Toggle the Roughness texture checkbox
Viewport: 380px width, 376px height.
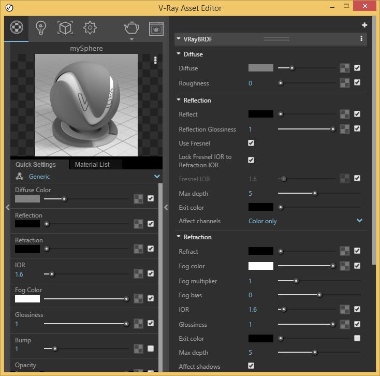(x=357, y=82)
